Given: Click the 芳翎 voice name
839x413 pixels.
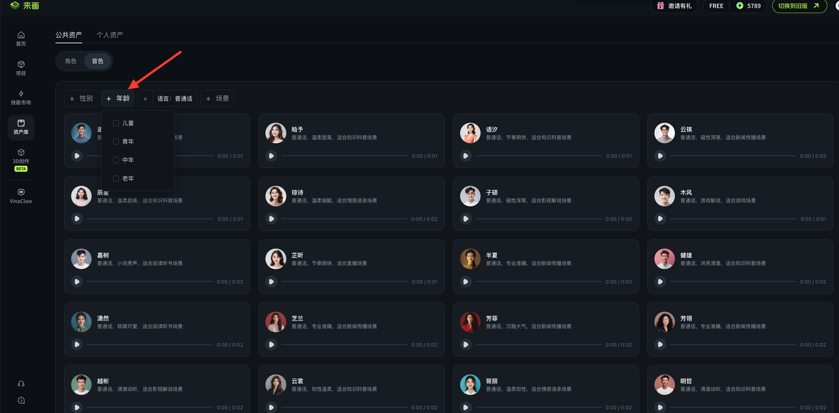Looking at the screenshot, I should coord(686,319).
